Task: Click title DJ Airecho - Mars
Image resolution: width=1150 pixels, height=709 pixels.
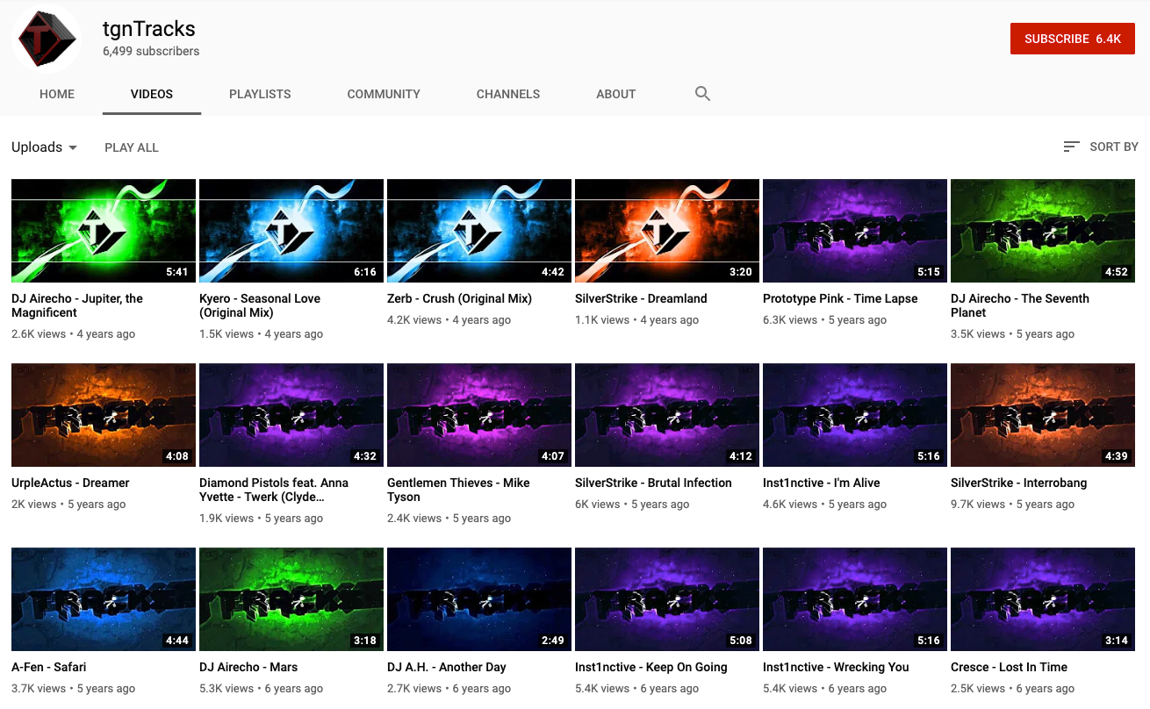Action: tap(248, 667)
